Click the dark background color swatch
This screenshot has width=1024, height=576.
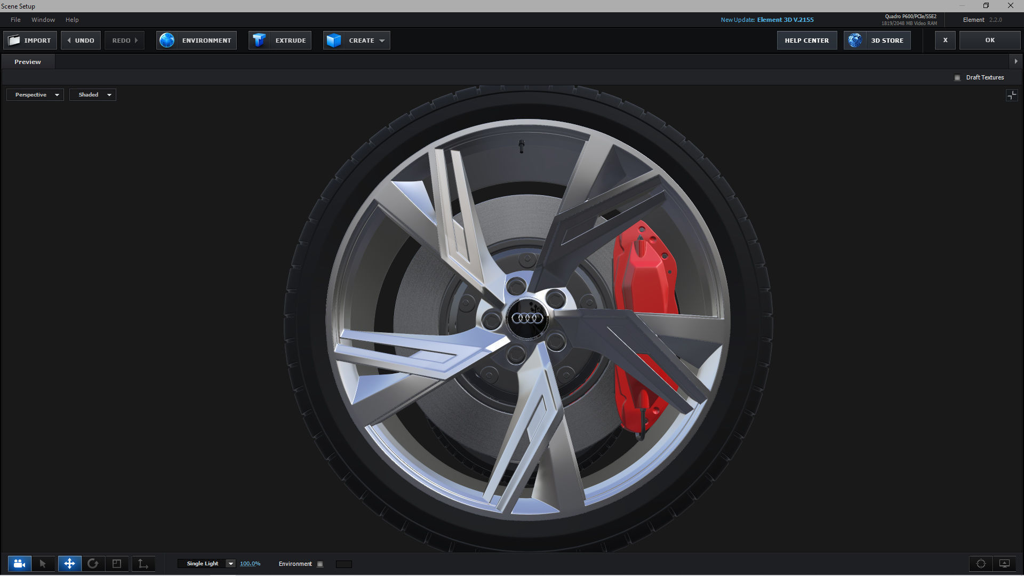coord(344,564)
